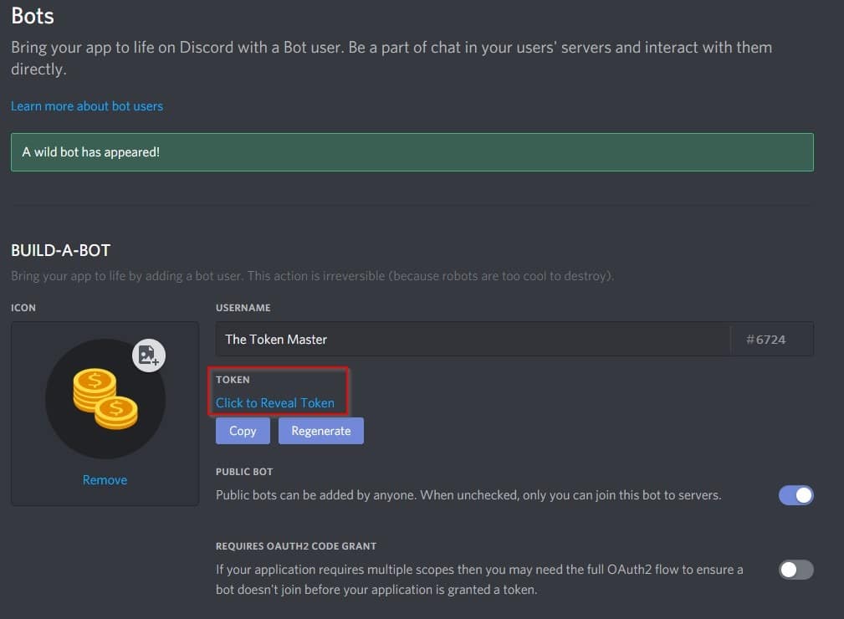844x619 pixels.
Task: Remove the bot icon
Action: [105, 479]
